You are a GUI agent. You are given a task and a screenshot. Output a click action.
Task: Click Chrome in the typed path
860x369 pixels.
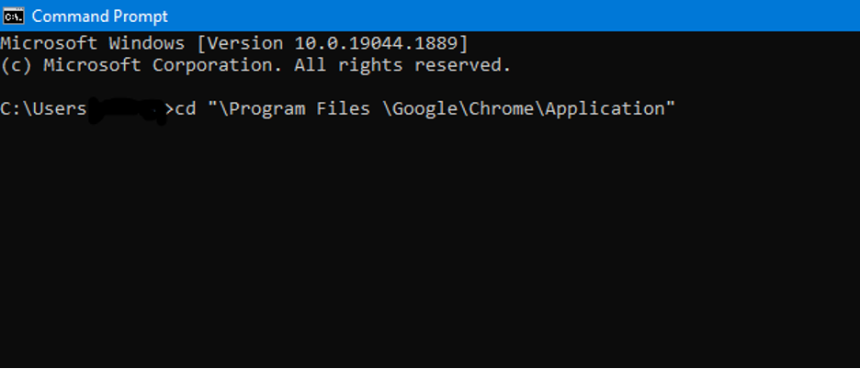pos(502,108)
